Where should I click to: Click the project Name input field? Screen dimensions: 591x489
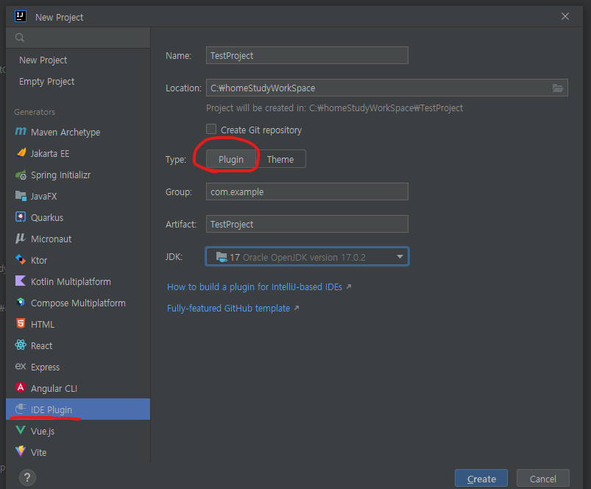307,55
